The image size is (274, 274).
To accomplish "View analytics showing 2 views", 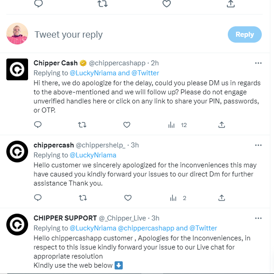I will click(178, 198).
